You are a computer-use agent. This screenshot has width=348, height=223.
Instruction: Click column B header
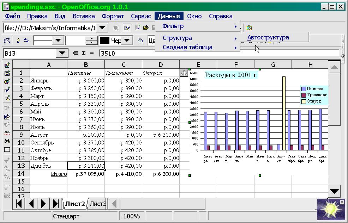pyautogui.click(x=86, y=64)
